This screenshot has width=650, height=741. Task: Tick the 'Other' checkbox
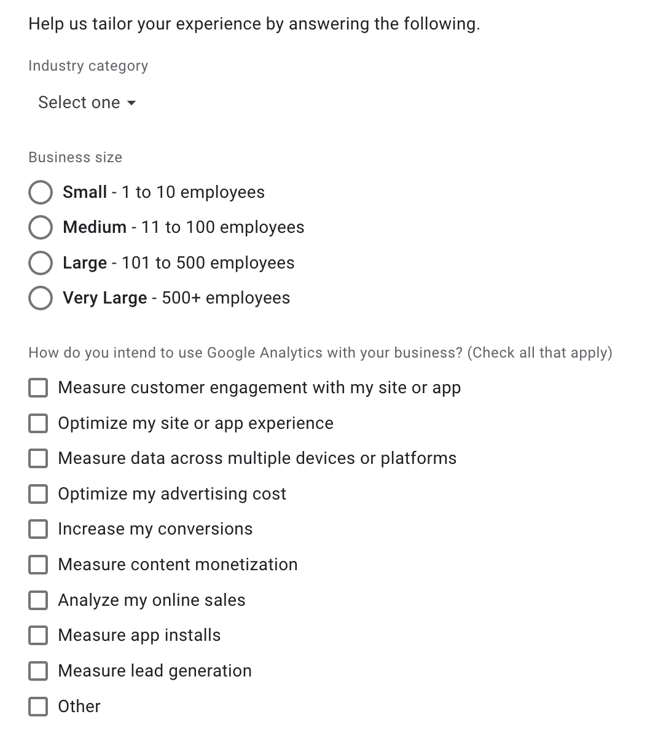click(38, 707)
